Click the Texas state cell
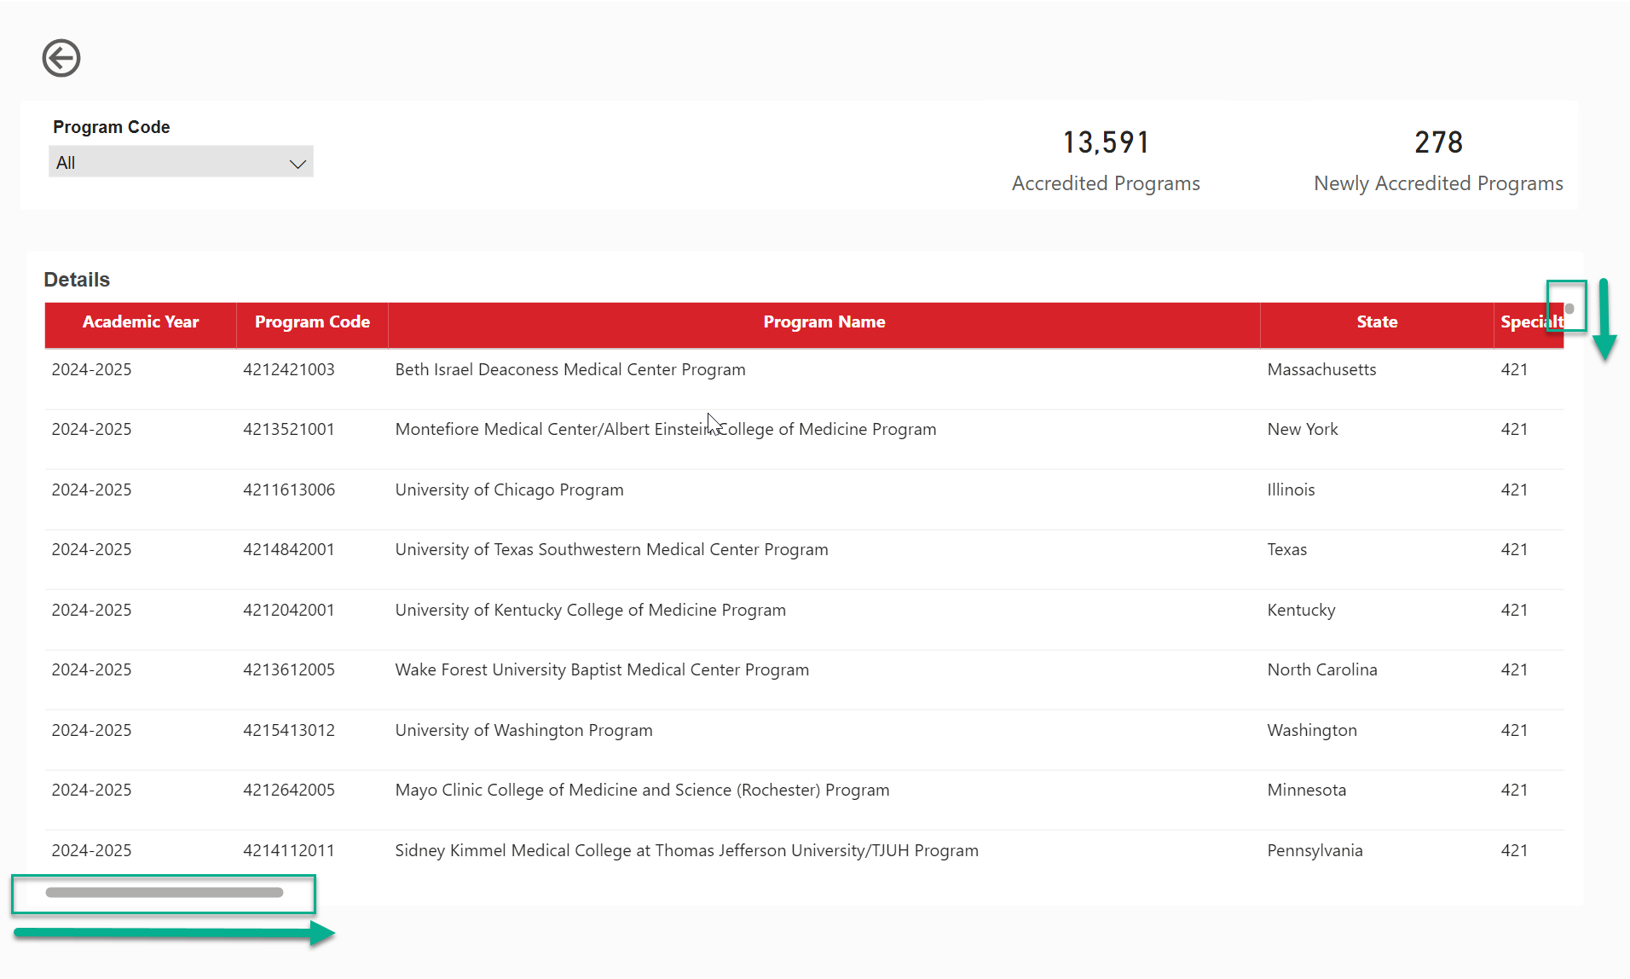The image size is (1630, 979). point(1286,549)
